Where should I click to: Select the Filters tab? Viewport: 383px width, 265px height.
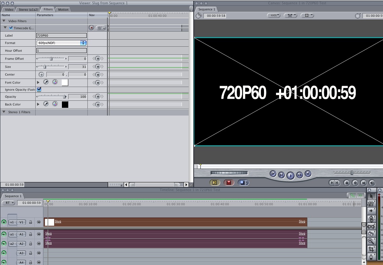click(x=48, y=9)
